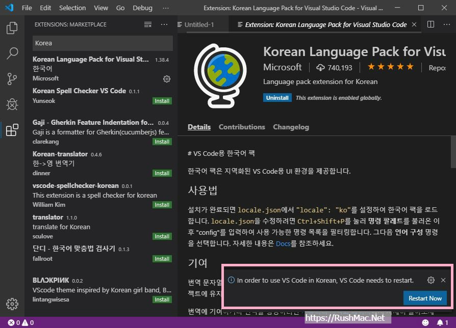Select vscode-spellchecker-korean title in list
This screenshot has width=456, height=328.
[75, 185]
